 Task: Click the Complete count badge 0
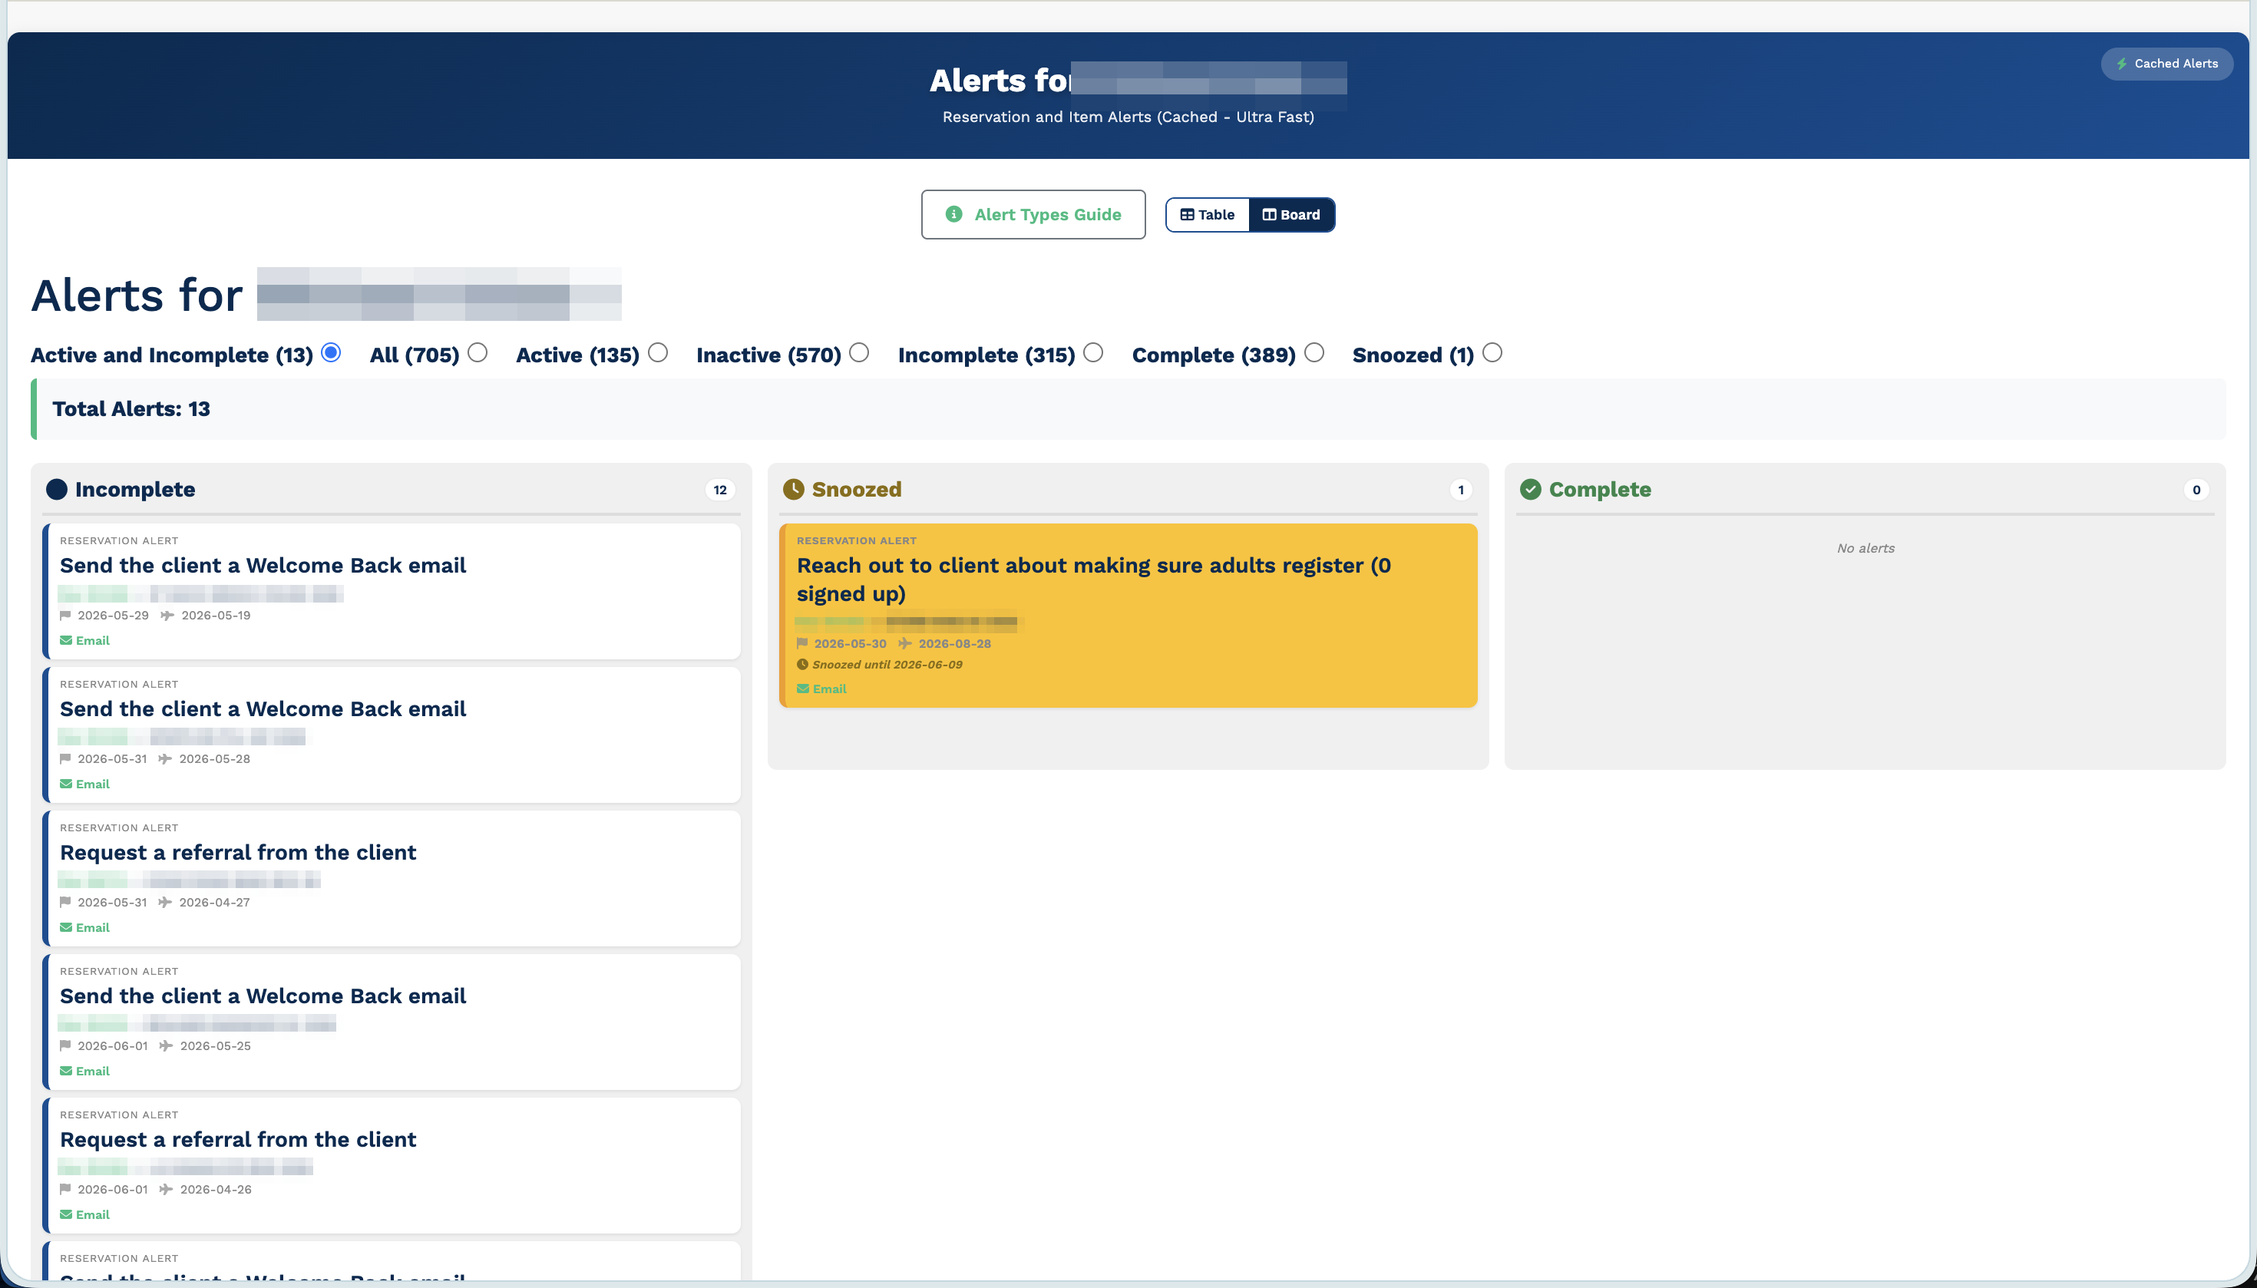point(2197,490)
